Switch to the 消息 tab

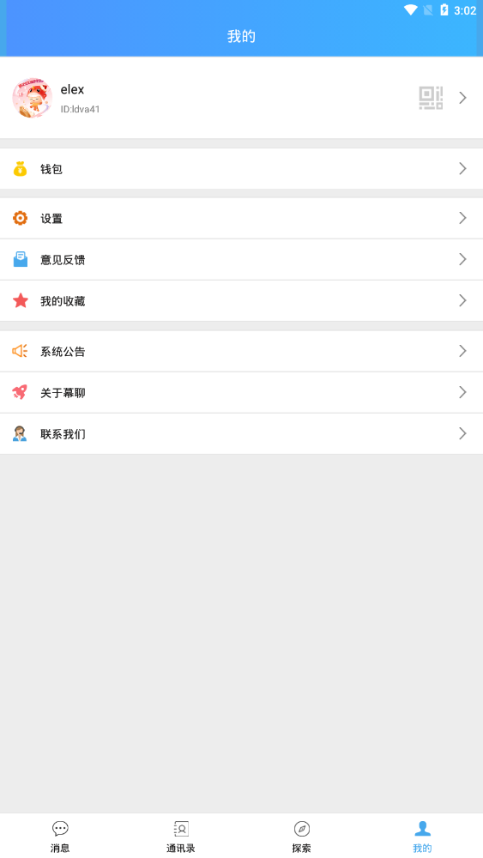(x=60, y=837)
